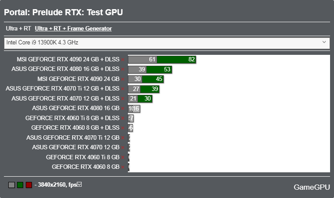The width and height of the screenshot is (334, 198).
Task: Click the ASUS GEFORCE RTX 4080 16 GB label without DLSS
Action: (x=76, y=108)
